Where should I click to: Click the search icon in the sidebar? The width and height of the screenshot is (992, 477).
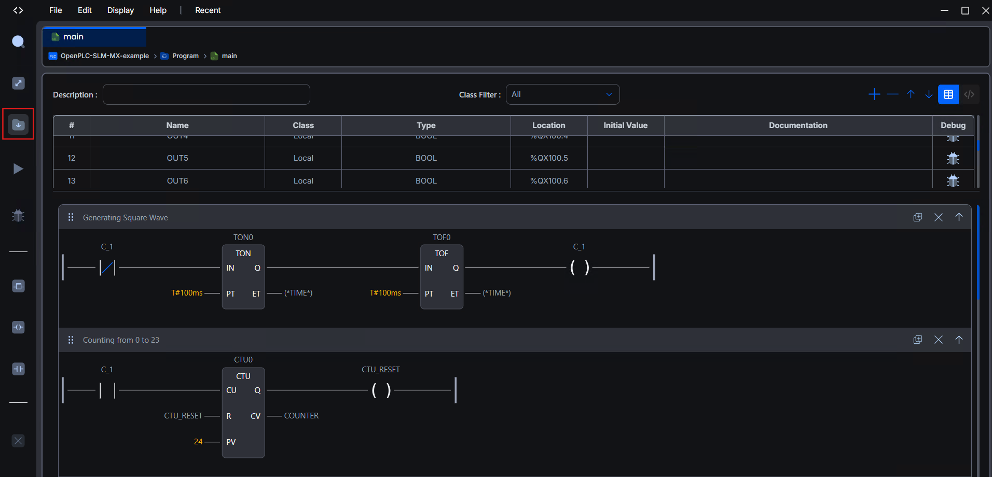(18, 41)
